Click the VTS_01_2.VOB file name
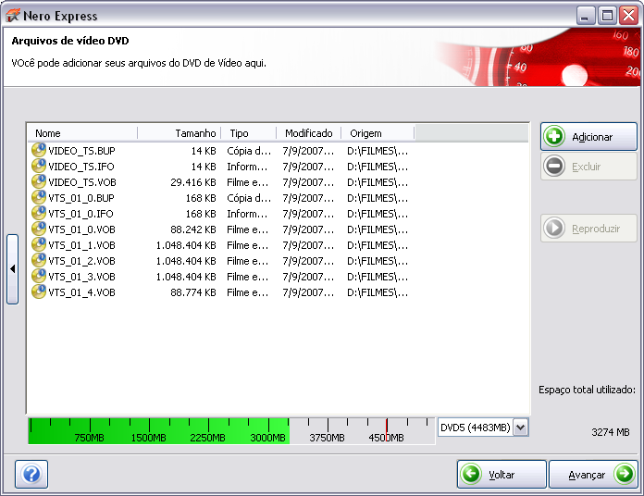 [x=81, y=261]
